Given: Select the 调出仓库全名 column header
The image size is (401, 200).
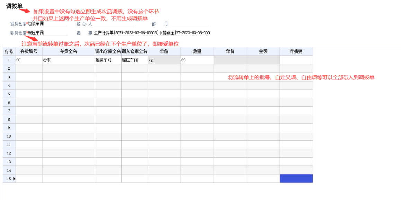Looking at the screenshot, I should click(x=108, y=51).
